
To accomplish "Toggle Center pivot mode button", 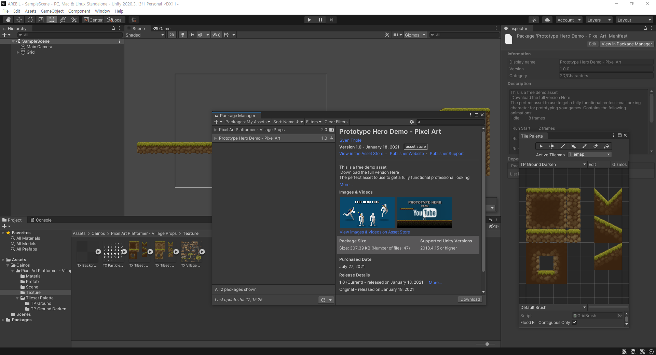I will click(93, 20).
